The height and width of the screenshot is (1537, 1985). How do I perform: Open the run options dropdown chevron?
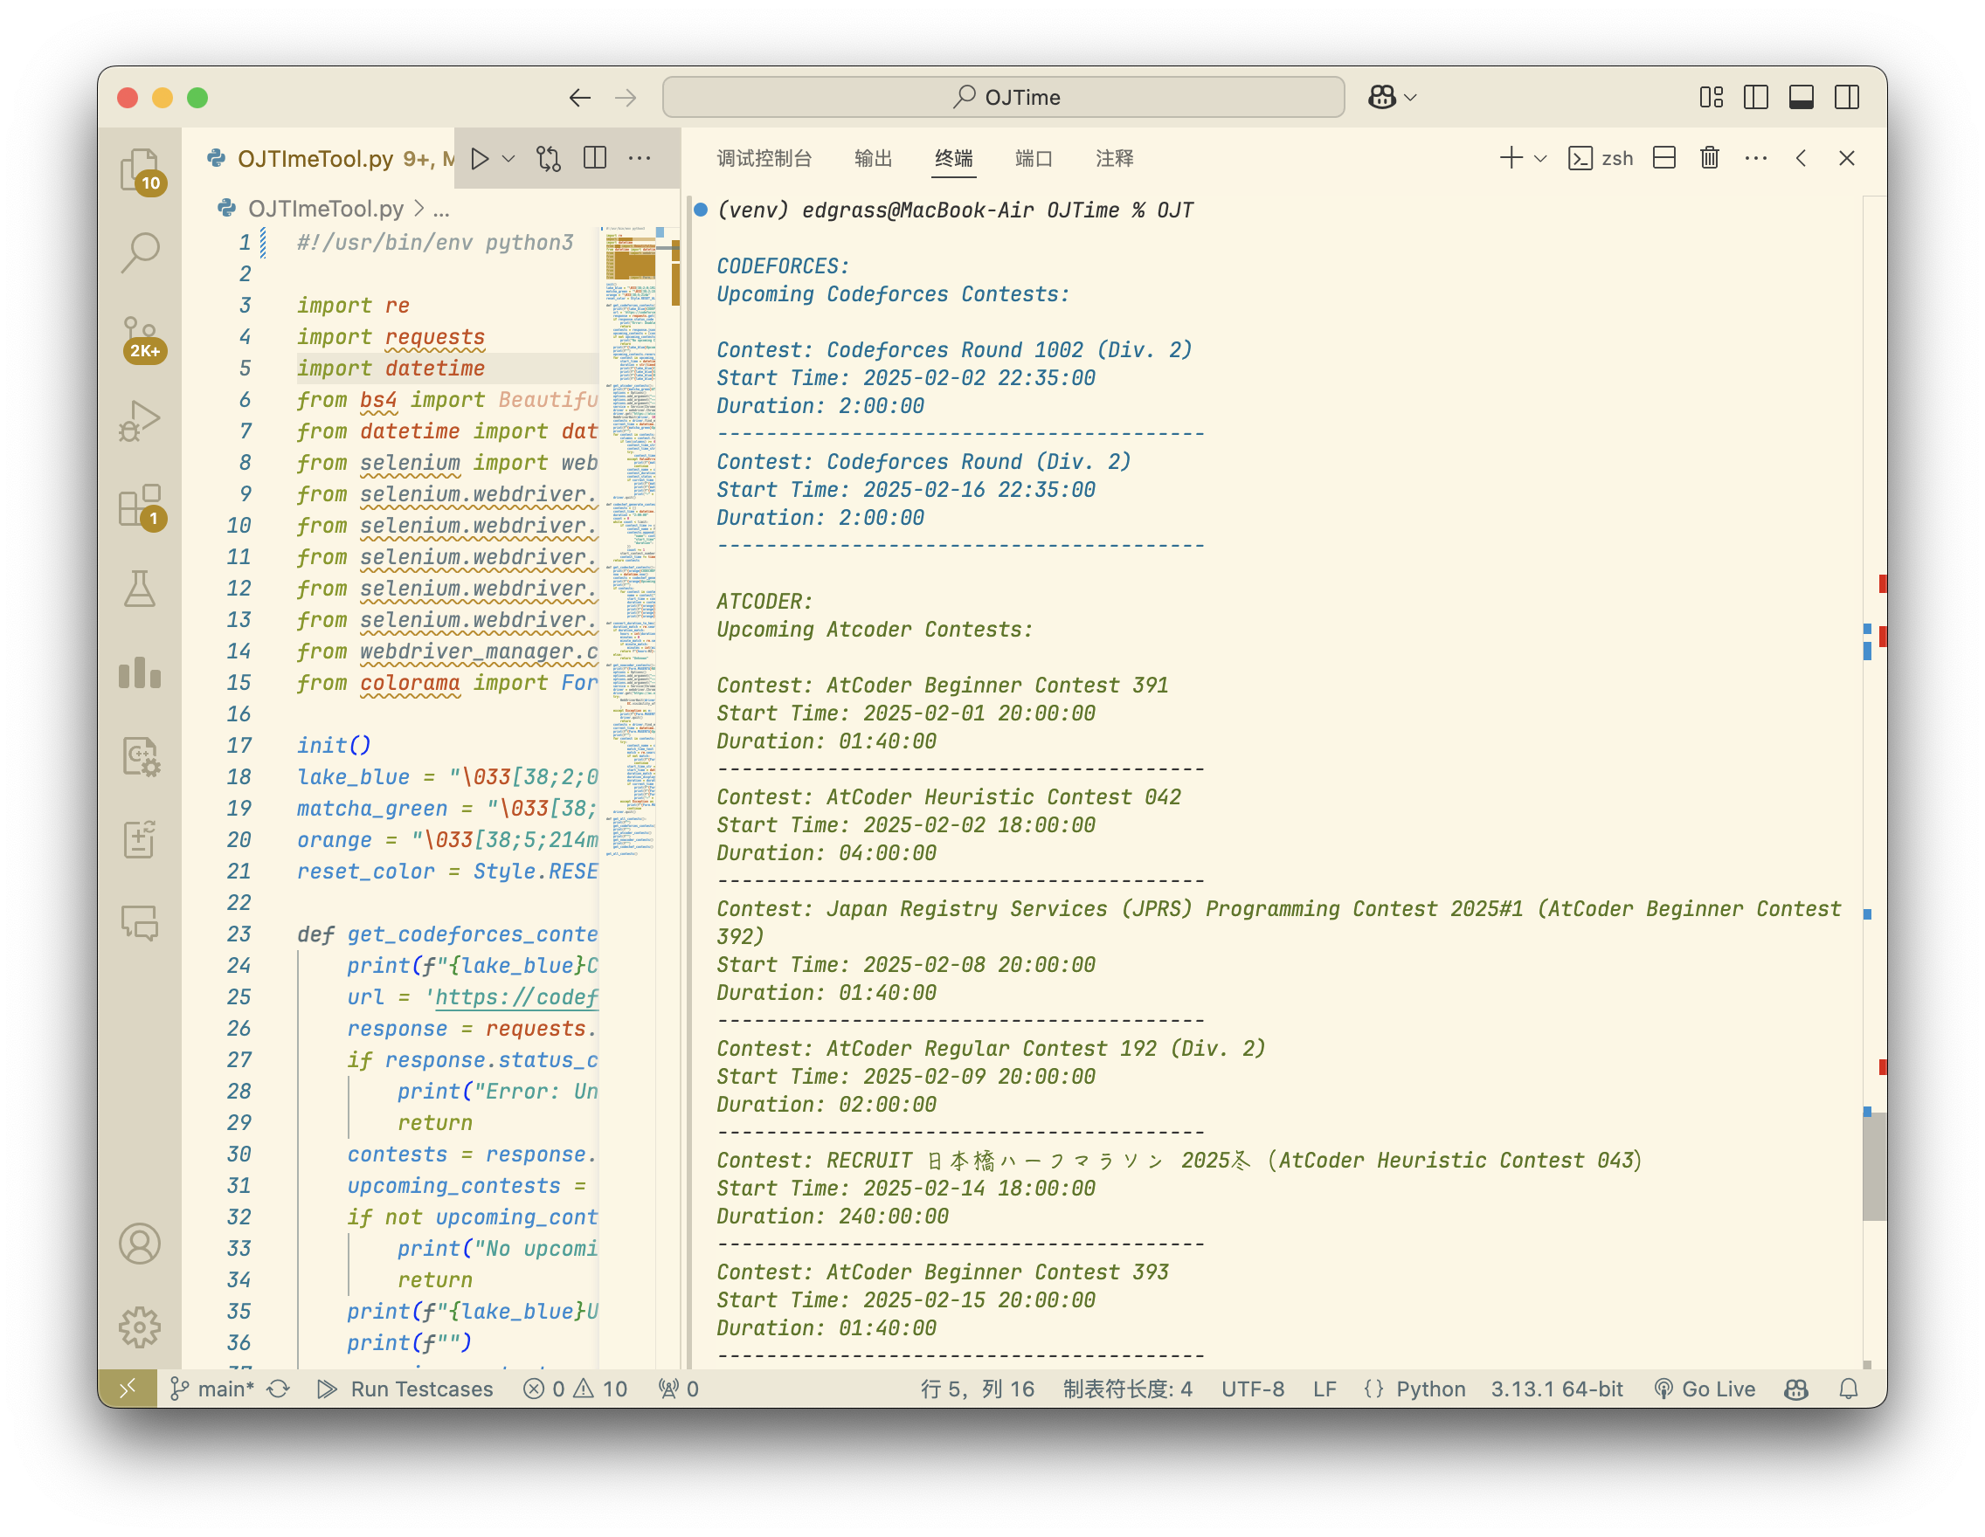tap(509, 159)
